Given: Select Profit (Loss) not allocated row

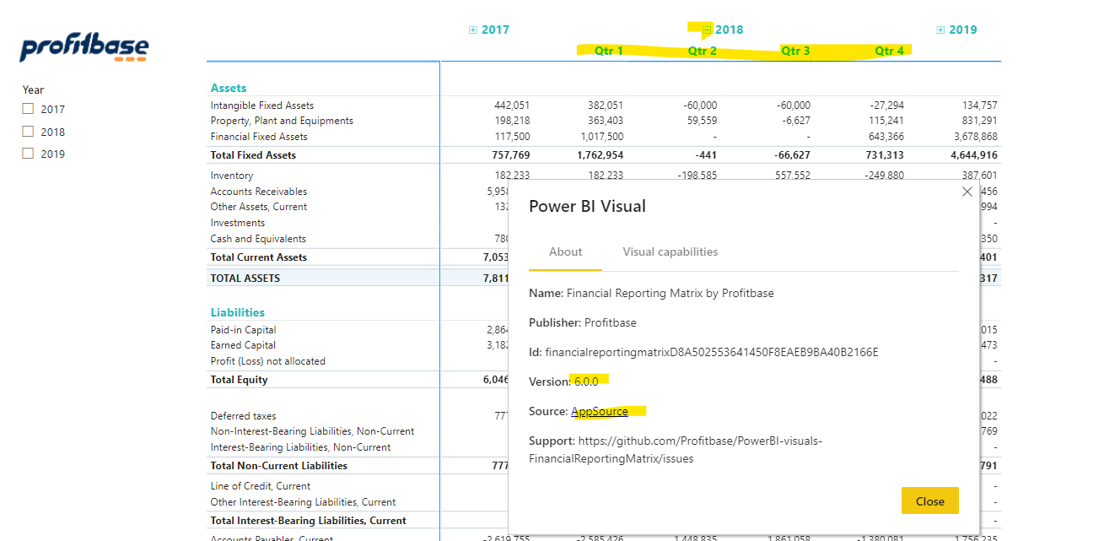Looking at the screenshot, I should tap(268, 361).
